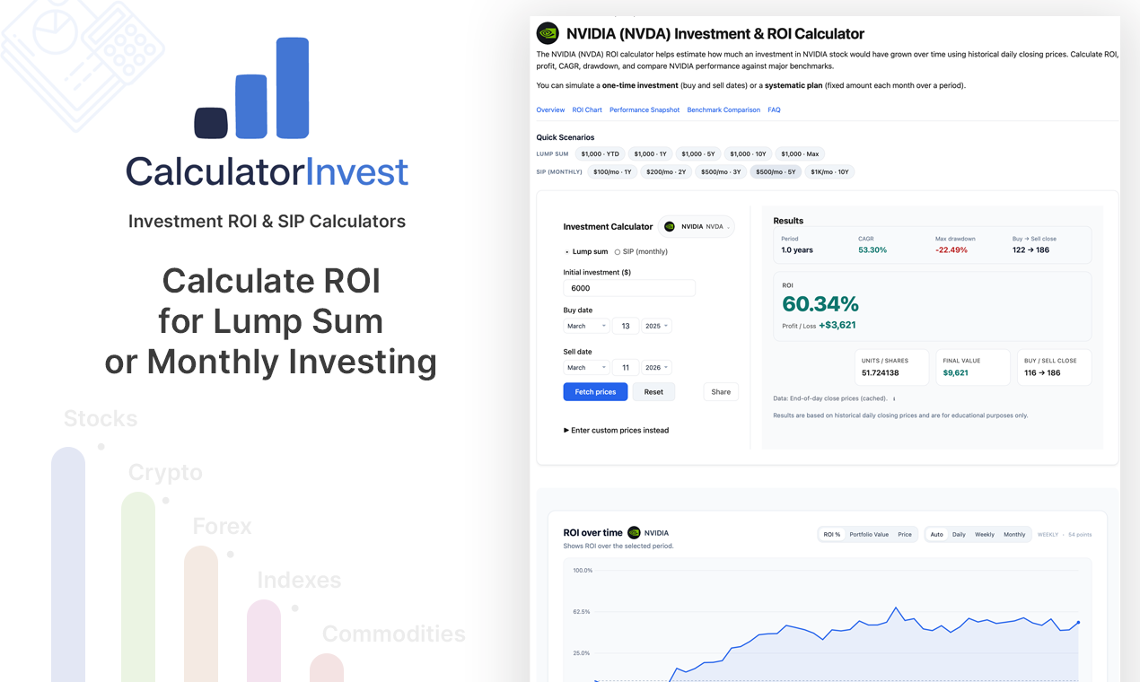Expand "Enter custom prices instead"
This screenshot has height=682, width=1140.
[x=617, y=430]
